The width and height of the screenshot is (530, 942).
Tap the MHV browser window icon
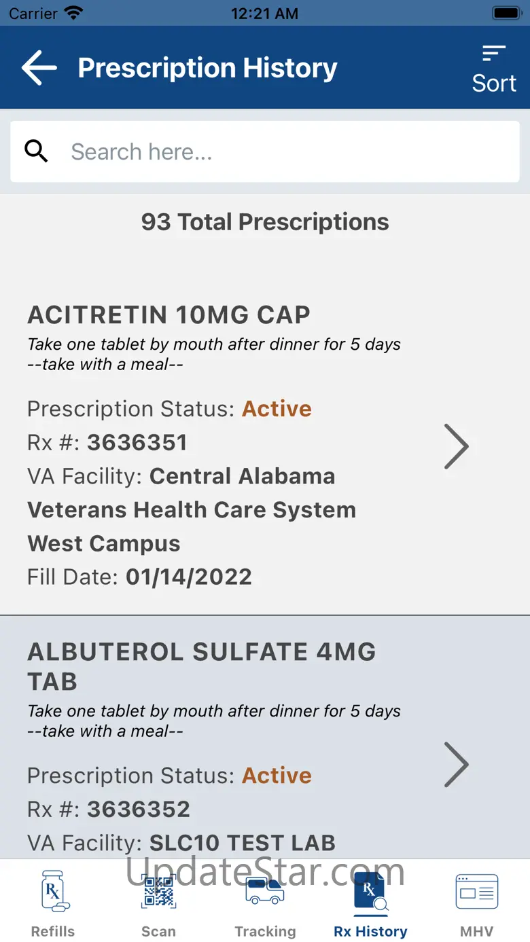pos(476,892)
